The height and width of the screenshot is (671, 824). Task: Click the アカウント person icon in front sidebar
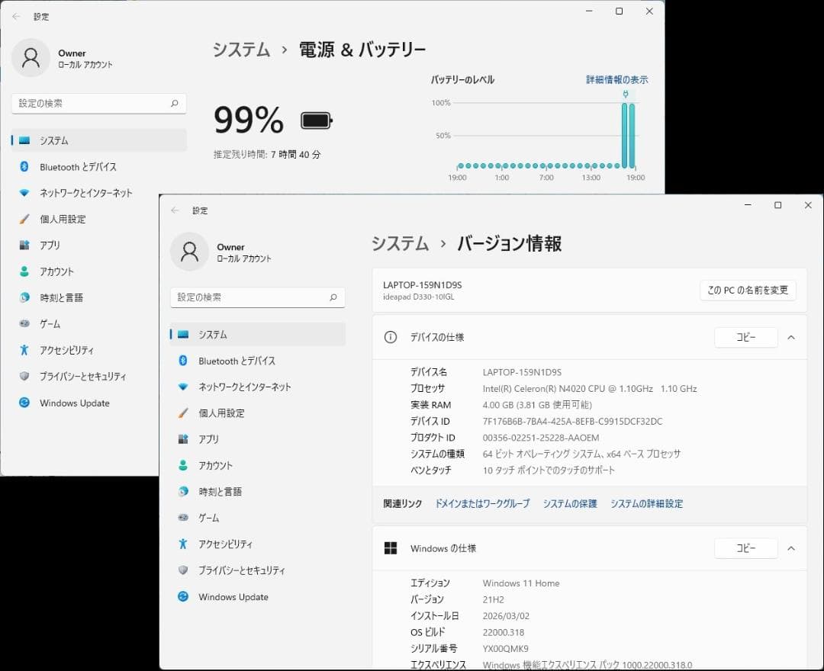[x=183, y=465]
